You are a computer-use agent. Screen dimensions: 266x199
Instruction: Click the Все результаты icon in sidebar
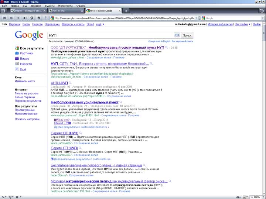point(17,48)
